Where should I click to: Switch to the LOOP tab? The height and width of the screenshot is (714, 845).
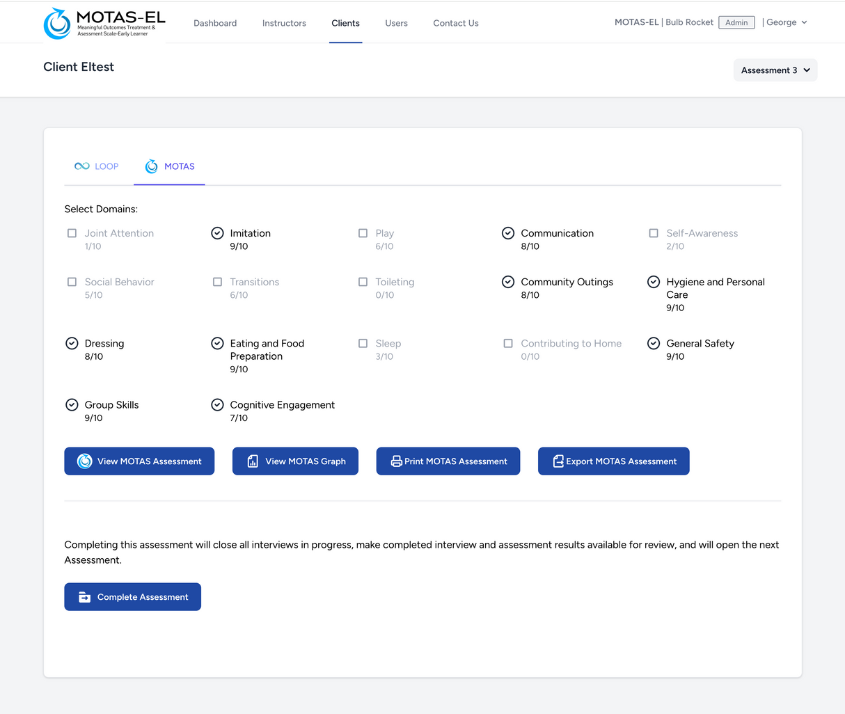[x=97, y=166]
